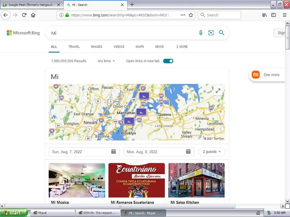Open check-out date calendar icon
This screenshot has height=217, width=290.
pos(188,152)
